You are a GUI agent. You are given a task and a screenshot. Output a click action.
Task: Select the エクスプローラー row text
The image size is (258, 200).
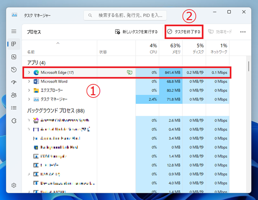point(52,90)
